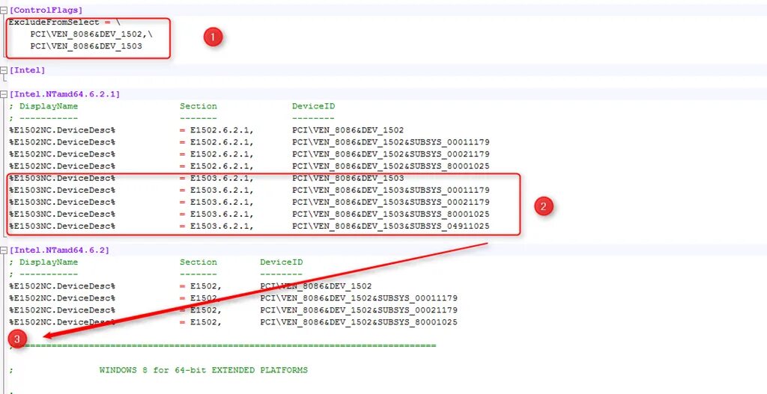Viewport: 767px width, 394px height.
Task: Click DEV_1502&SUBSYS_80001025 ID in the NTamd64.6.2 section
Action: tap(359, 322)
